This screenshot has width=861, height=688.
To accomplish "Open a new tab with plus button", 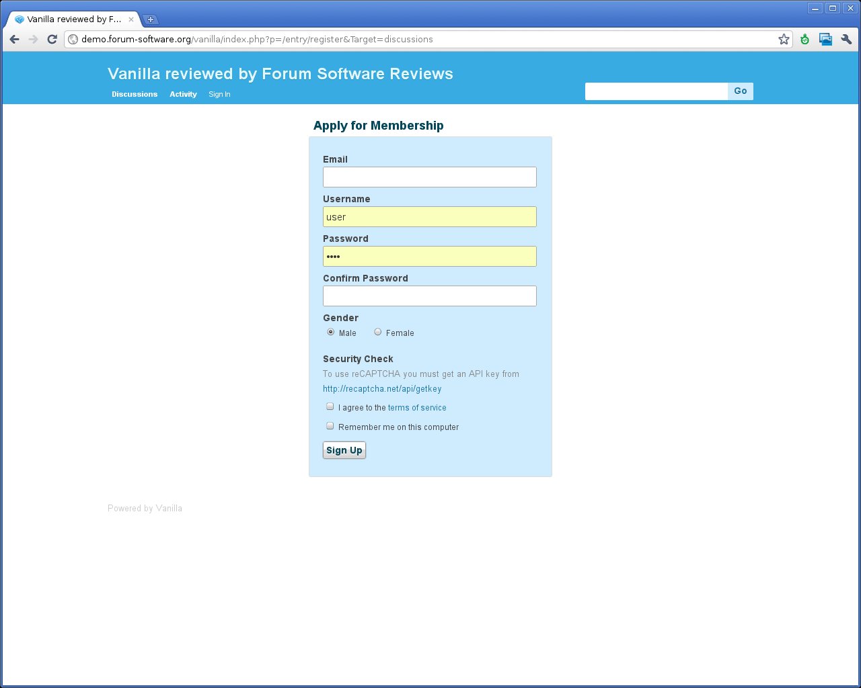I will [x=151, y=19].
